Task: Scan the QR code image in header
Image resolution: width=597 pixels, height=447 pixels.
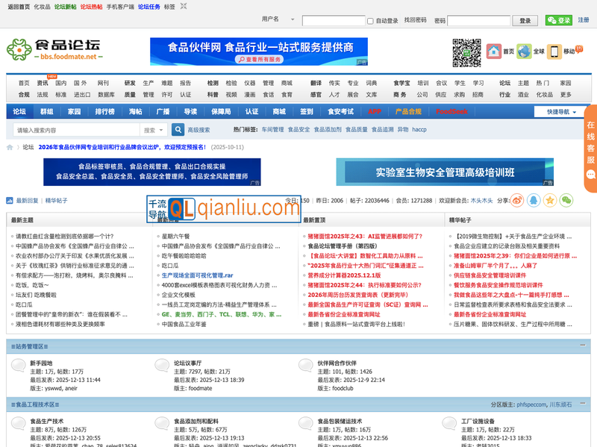Action: coord(466,52)
